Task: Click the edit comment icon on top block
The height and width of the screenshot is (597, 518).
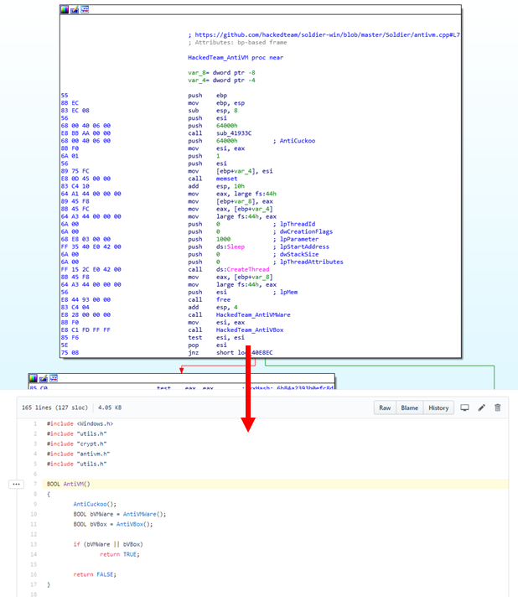Action: click(75, 9)
